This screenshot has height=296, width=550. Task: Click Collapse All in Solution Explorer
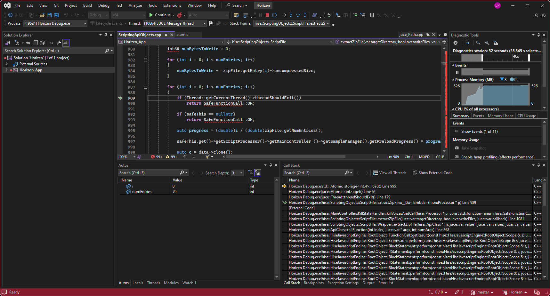click(35, 43)
